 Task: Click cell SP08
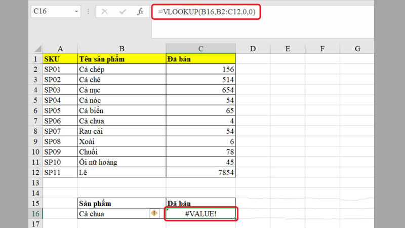coord(60,141)
